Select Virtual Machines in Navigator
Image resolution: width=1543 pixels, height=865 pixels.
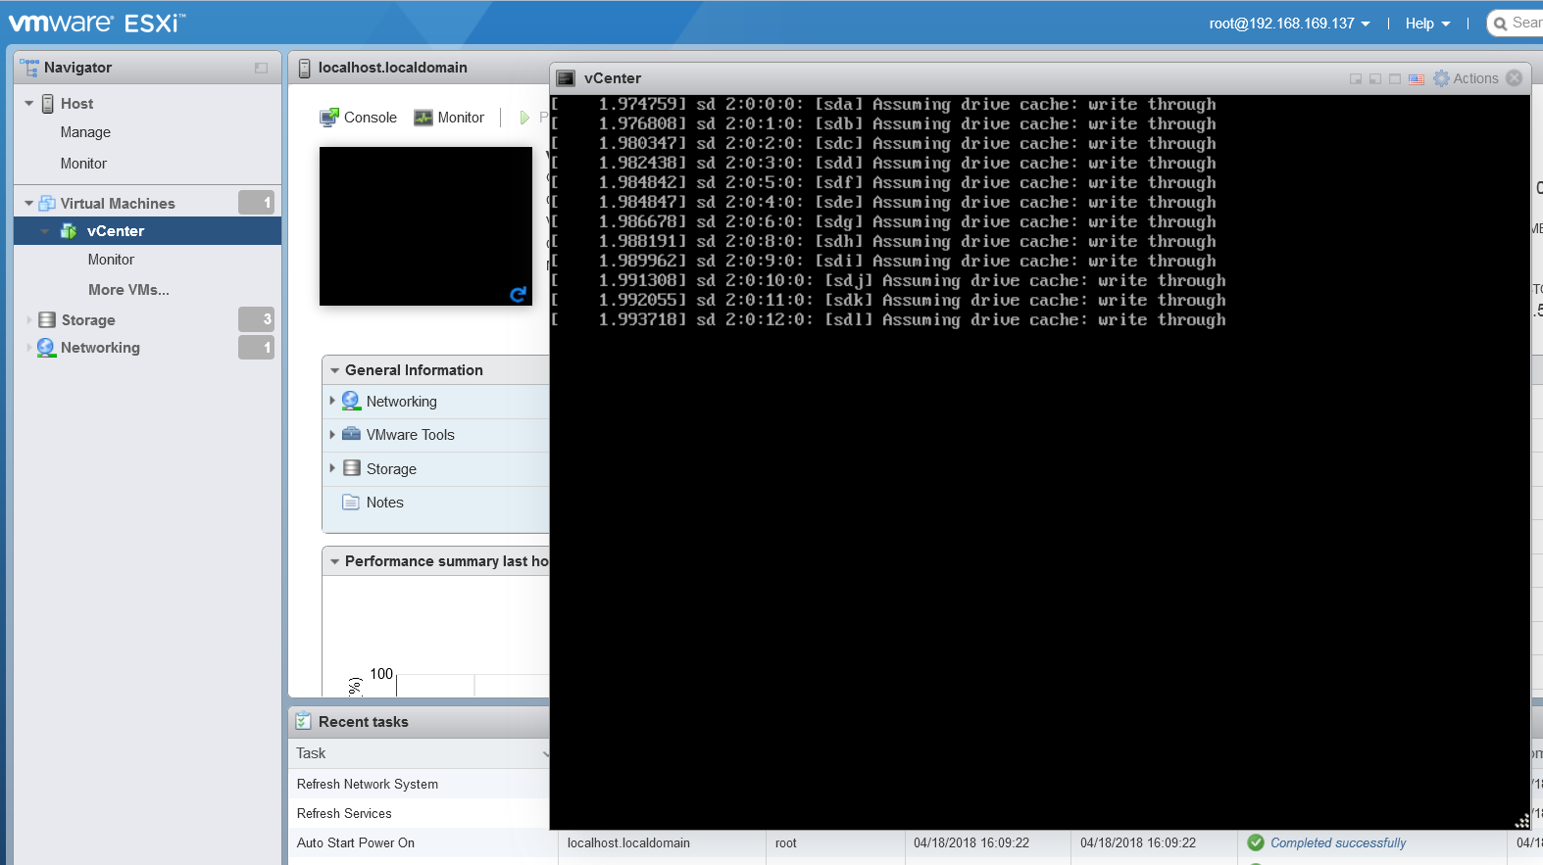click(x=118, y=204)
